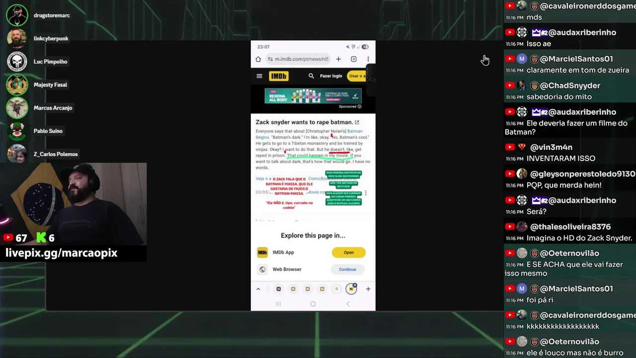Click the Web Browser globe icon
636x358 pixels.
(262, 269)
